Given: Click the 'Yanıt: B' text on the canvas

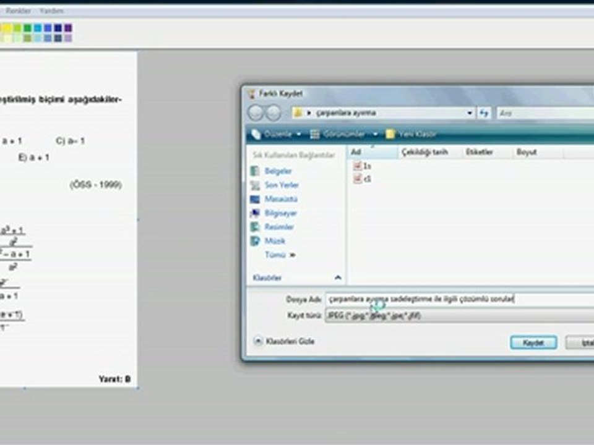Looking at the screenshot, I should tap(114, 379).
